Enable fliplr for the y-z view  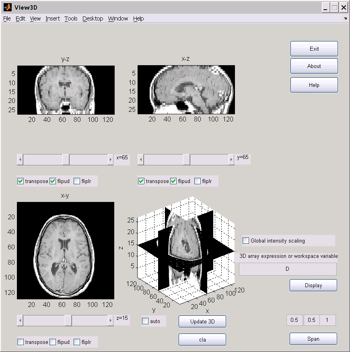(x=77, y=181)
